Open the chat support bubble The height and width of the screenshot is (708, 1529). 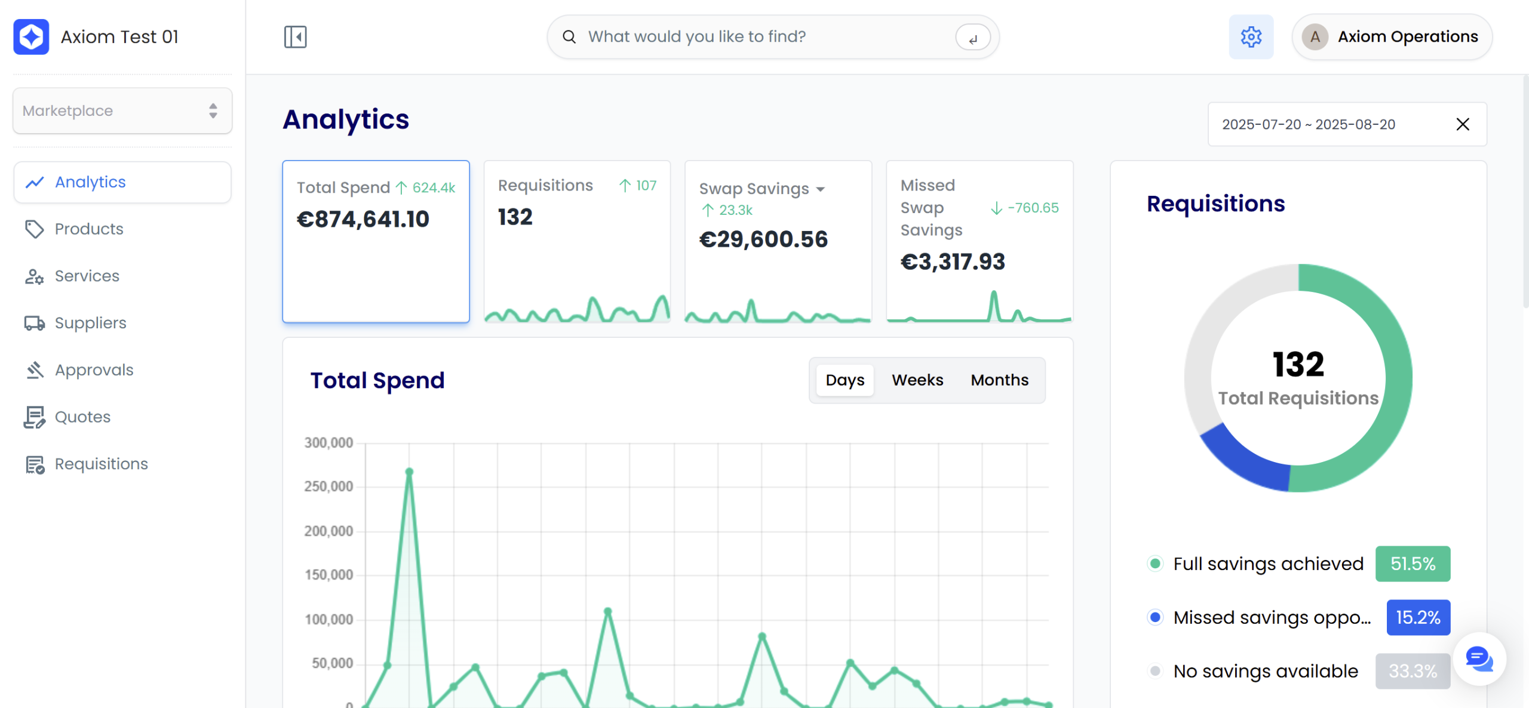tap(1479, 659)
